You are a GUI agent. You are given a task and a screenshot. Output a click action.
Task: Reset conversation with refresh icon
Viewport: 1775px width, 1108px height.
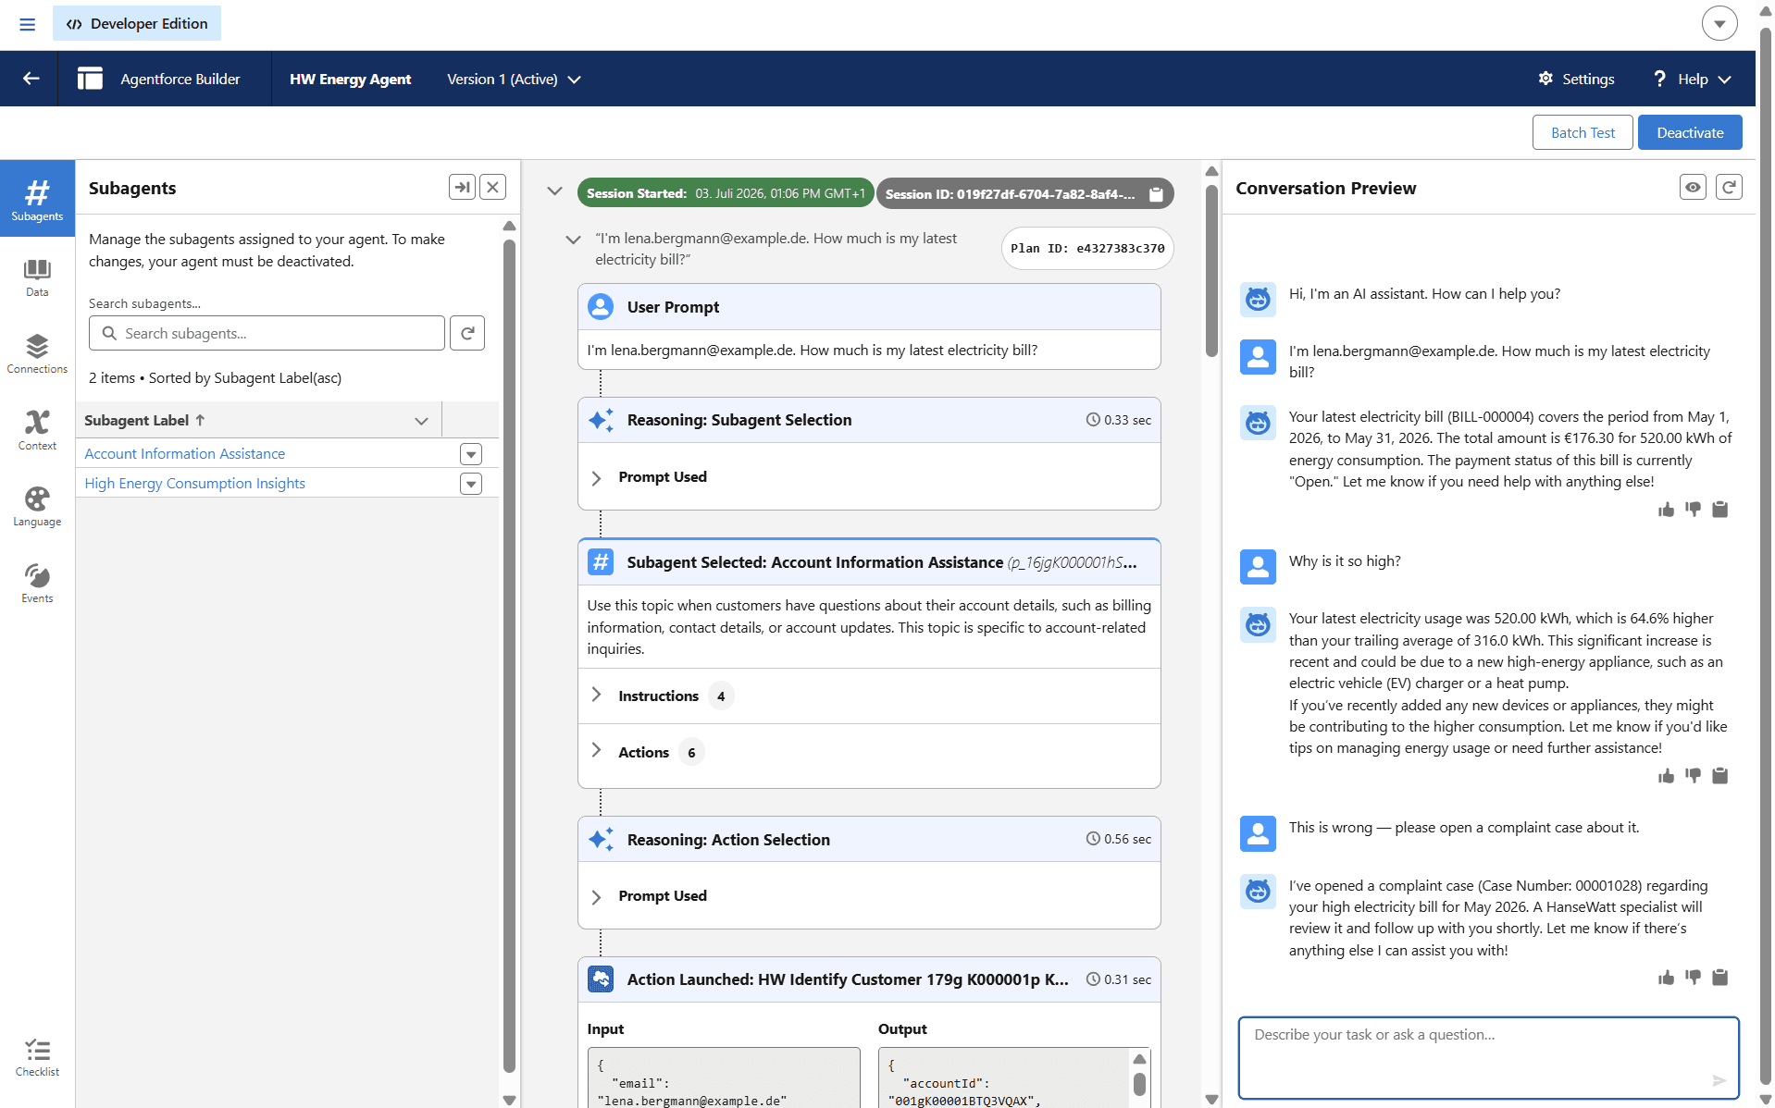[1729, 187]
